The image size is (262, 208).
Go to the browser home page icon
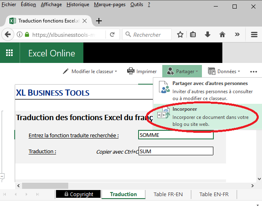222,35
